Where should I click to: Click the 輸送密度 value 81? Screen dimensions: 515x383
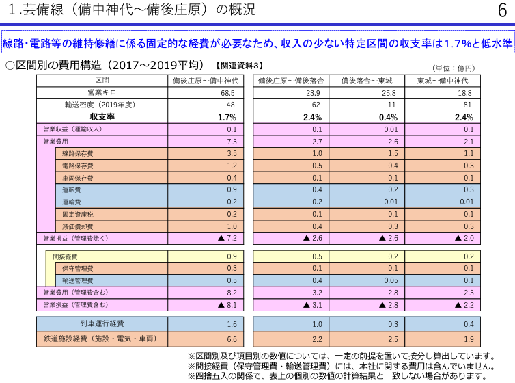click(467, 105)
